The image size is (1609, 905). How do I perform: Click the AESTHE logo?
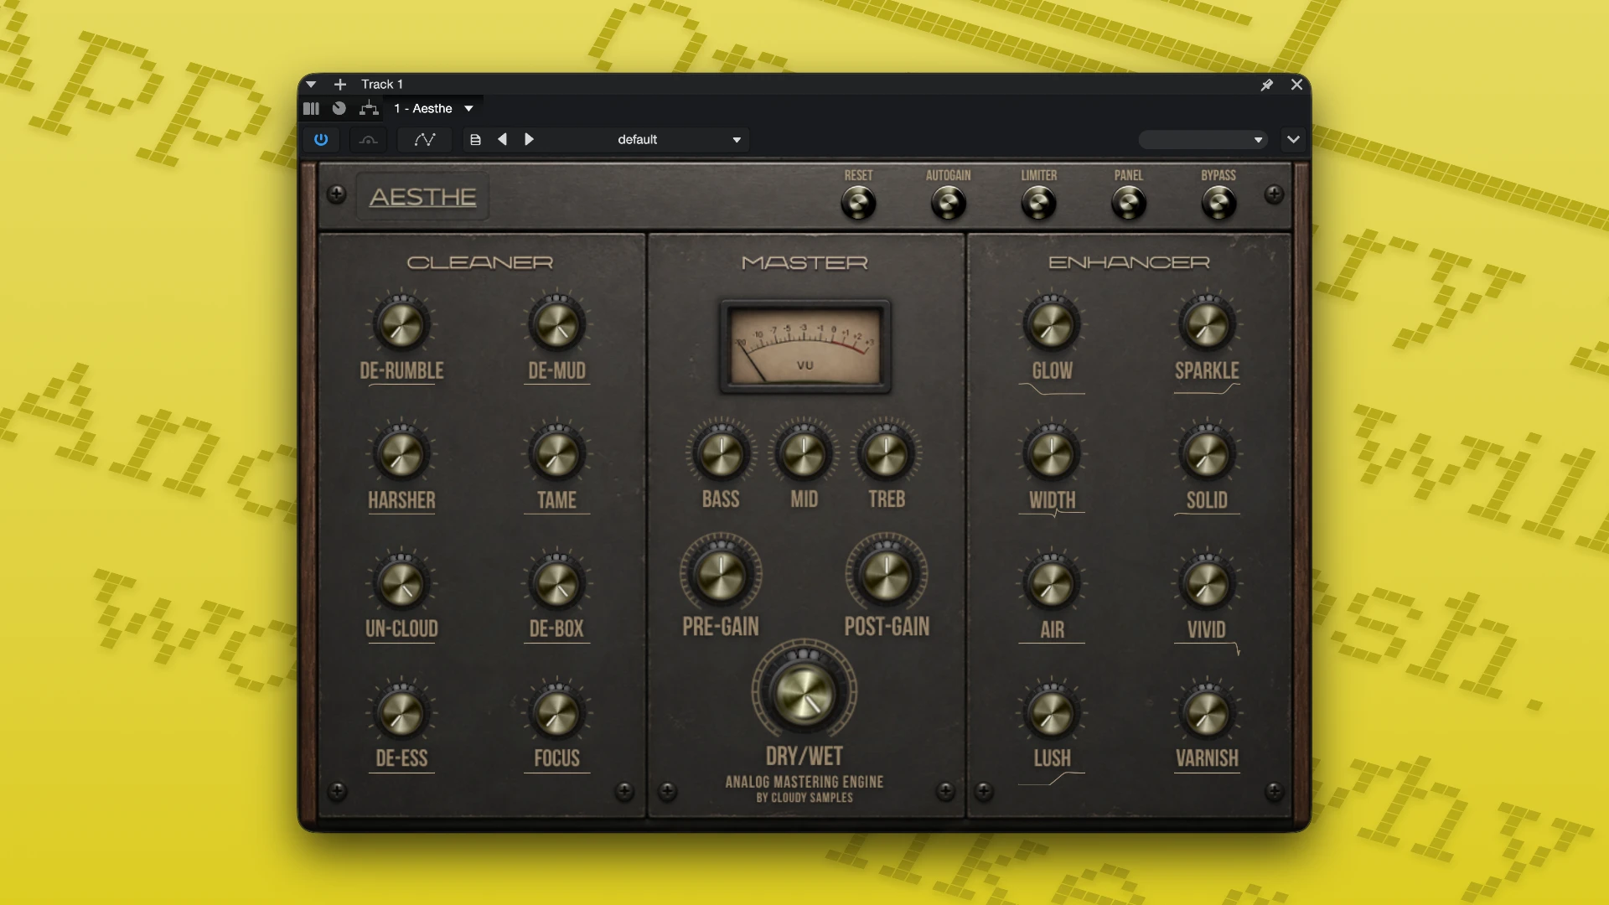coord(422,197)
